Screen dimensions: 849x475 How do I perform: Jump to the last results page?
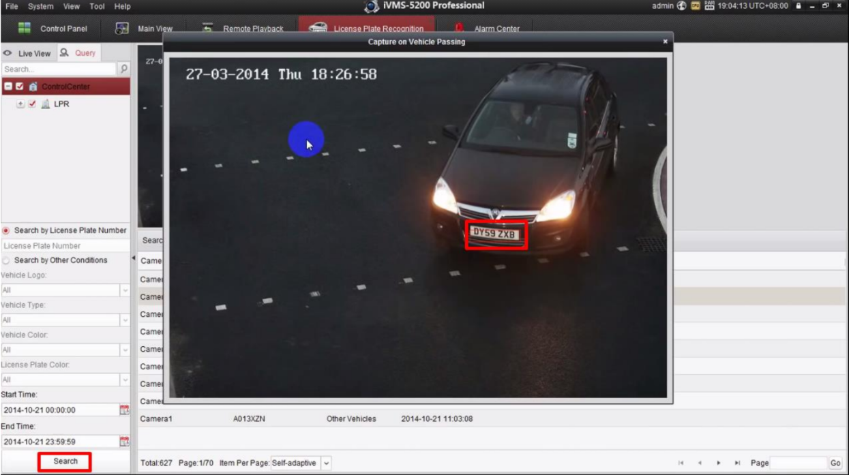click(737, 463)
